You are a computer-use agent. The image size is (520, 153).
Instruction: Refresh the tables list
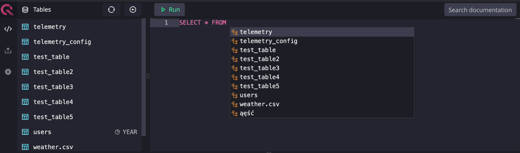(111, 10)
